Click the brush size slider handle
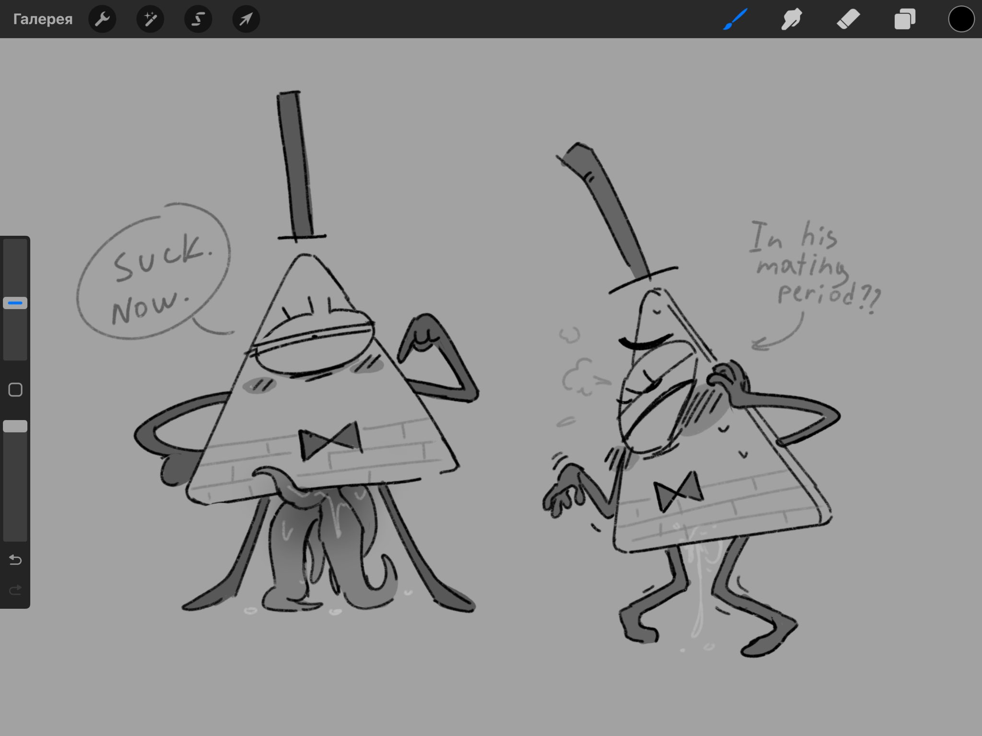 (x=15, y=303)
